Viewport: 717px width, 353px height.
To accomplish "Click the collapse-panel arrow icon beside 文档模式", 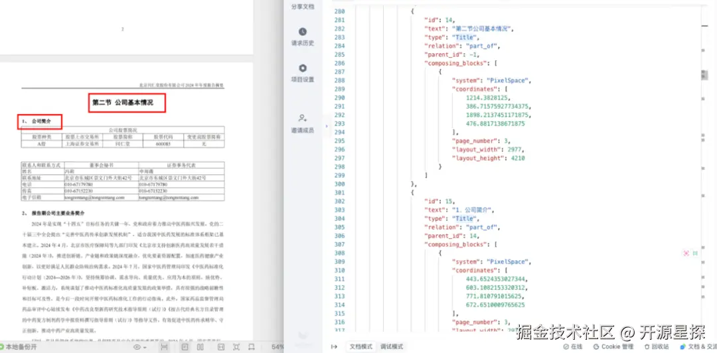I will pyautogui.click(x=334, y=346).
